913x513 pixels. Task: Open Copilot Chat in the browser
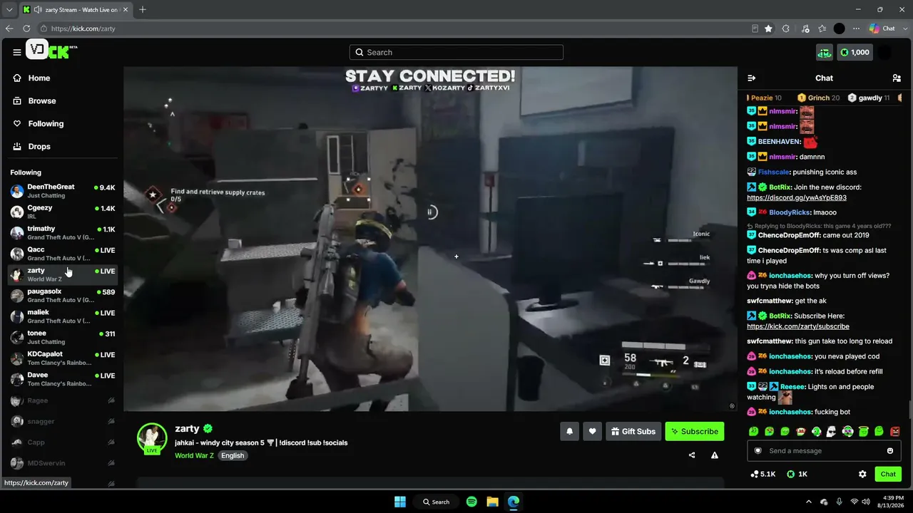coord(882,28)
